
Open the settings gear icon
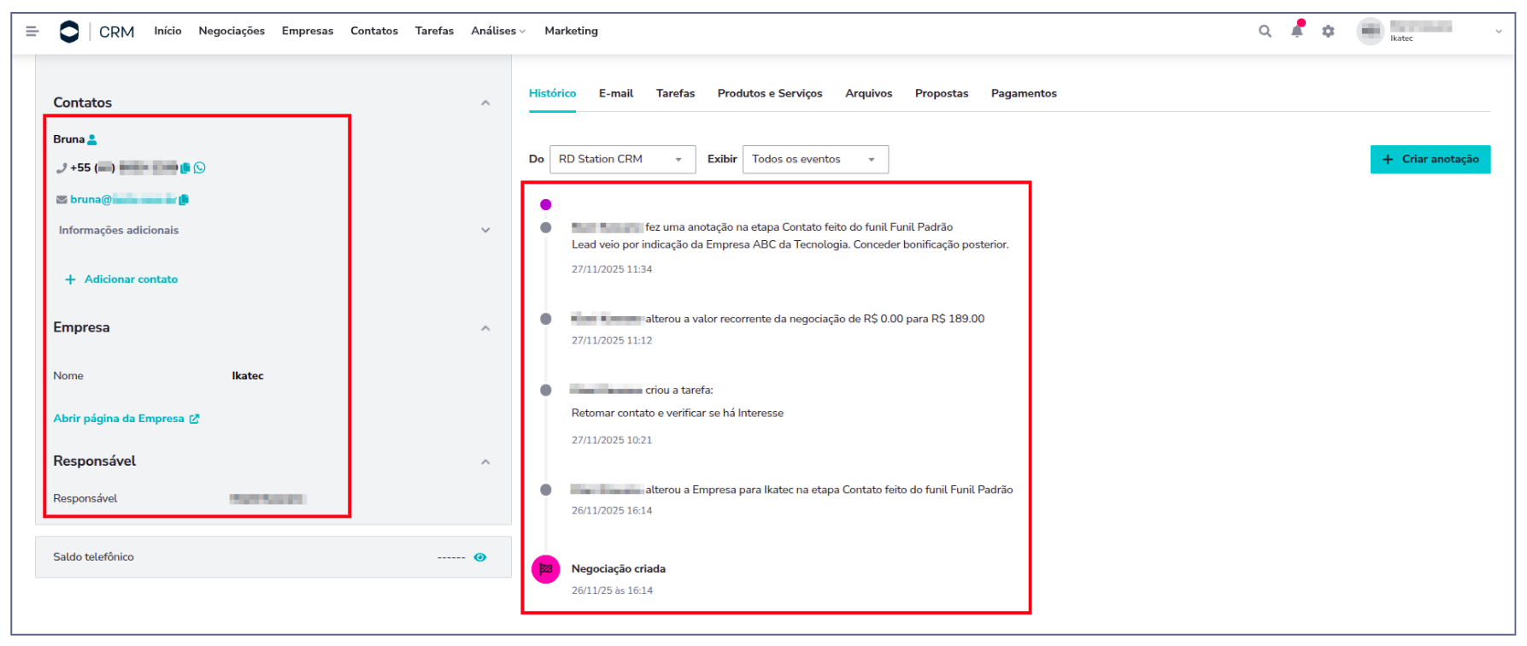coord(1328,32)
